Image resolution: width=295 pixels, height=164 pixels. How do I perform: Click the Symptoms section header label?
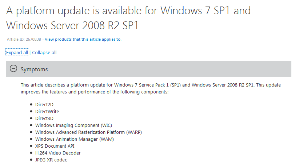[x=34, y=69]
